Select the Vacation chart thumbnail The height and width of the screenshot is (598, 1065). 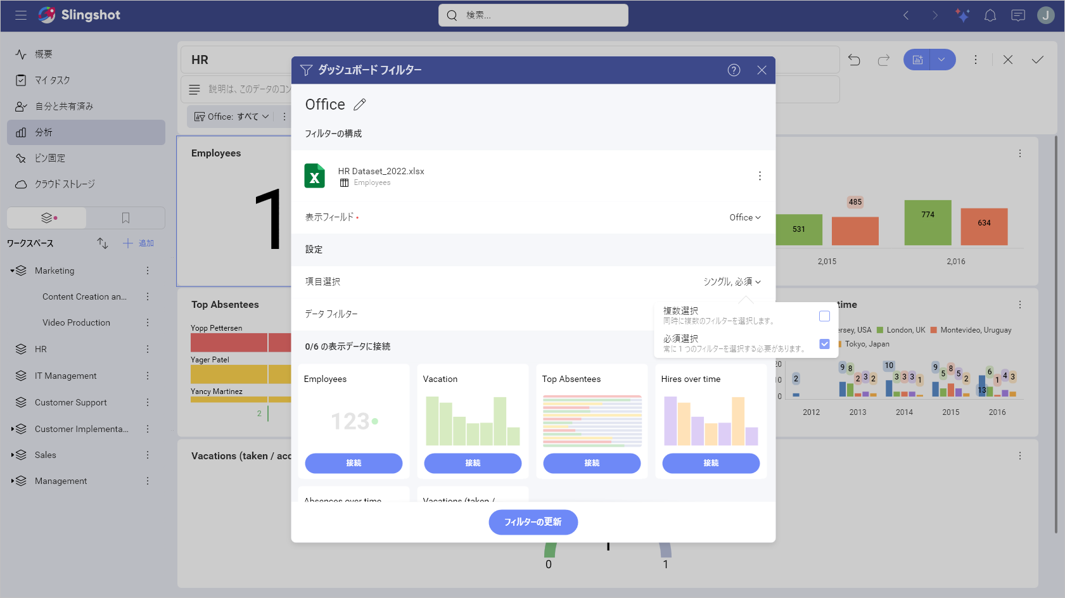[473, 421]
